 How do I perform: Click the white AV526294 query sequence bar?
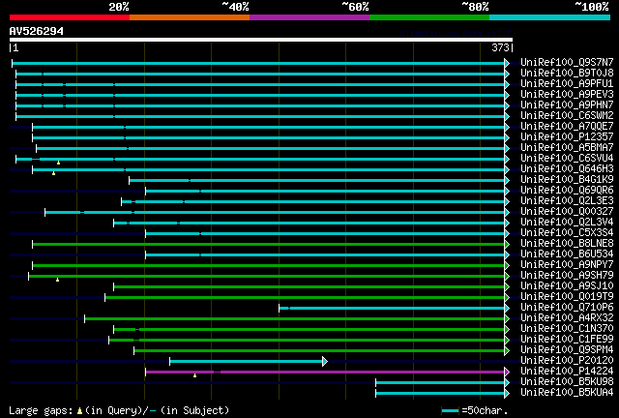tap(261, 40)
